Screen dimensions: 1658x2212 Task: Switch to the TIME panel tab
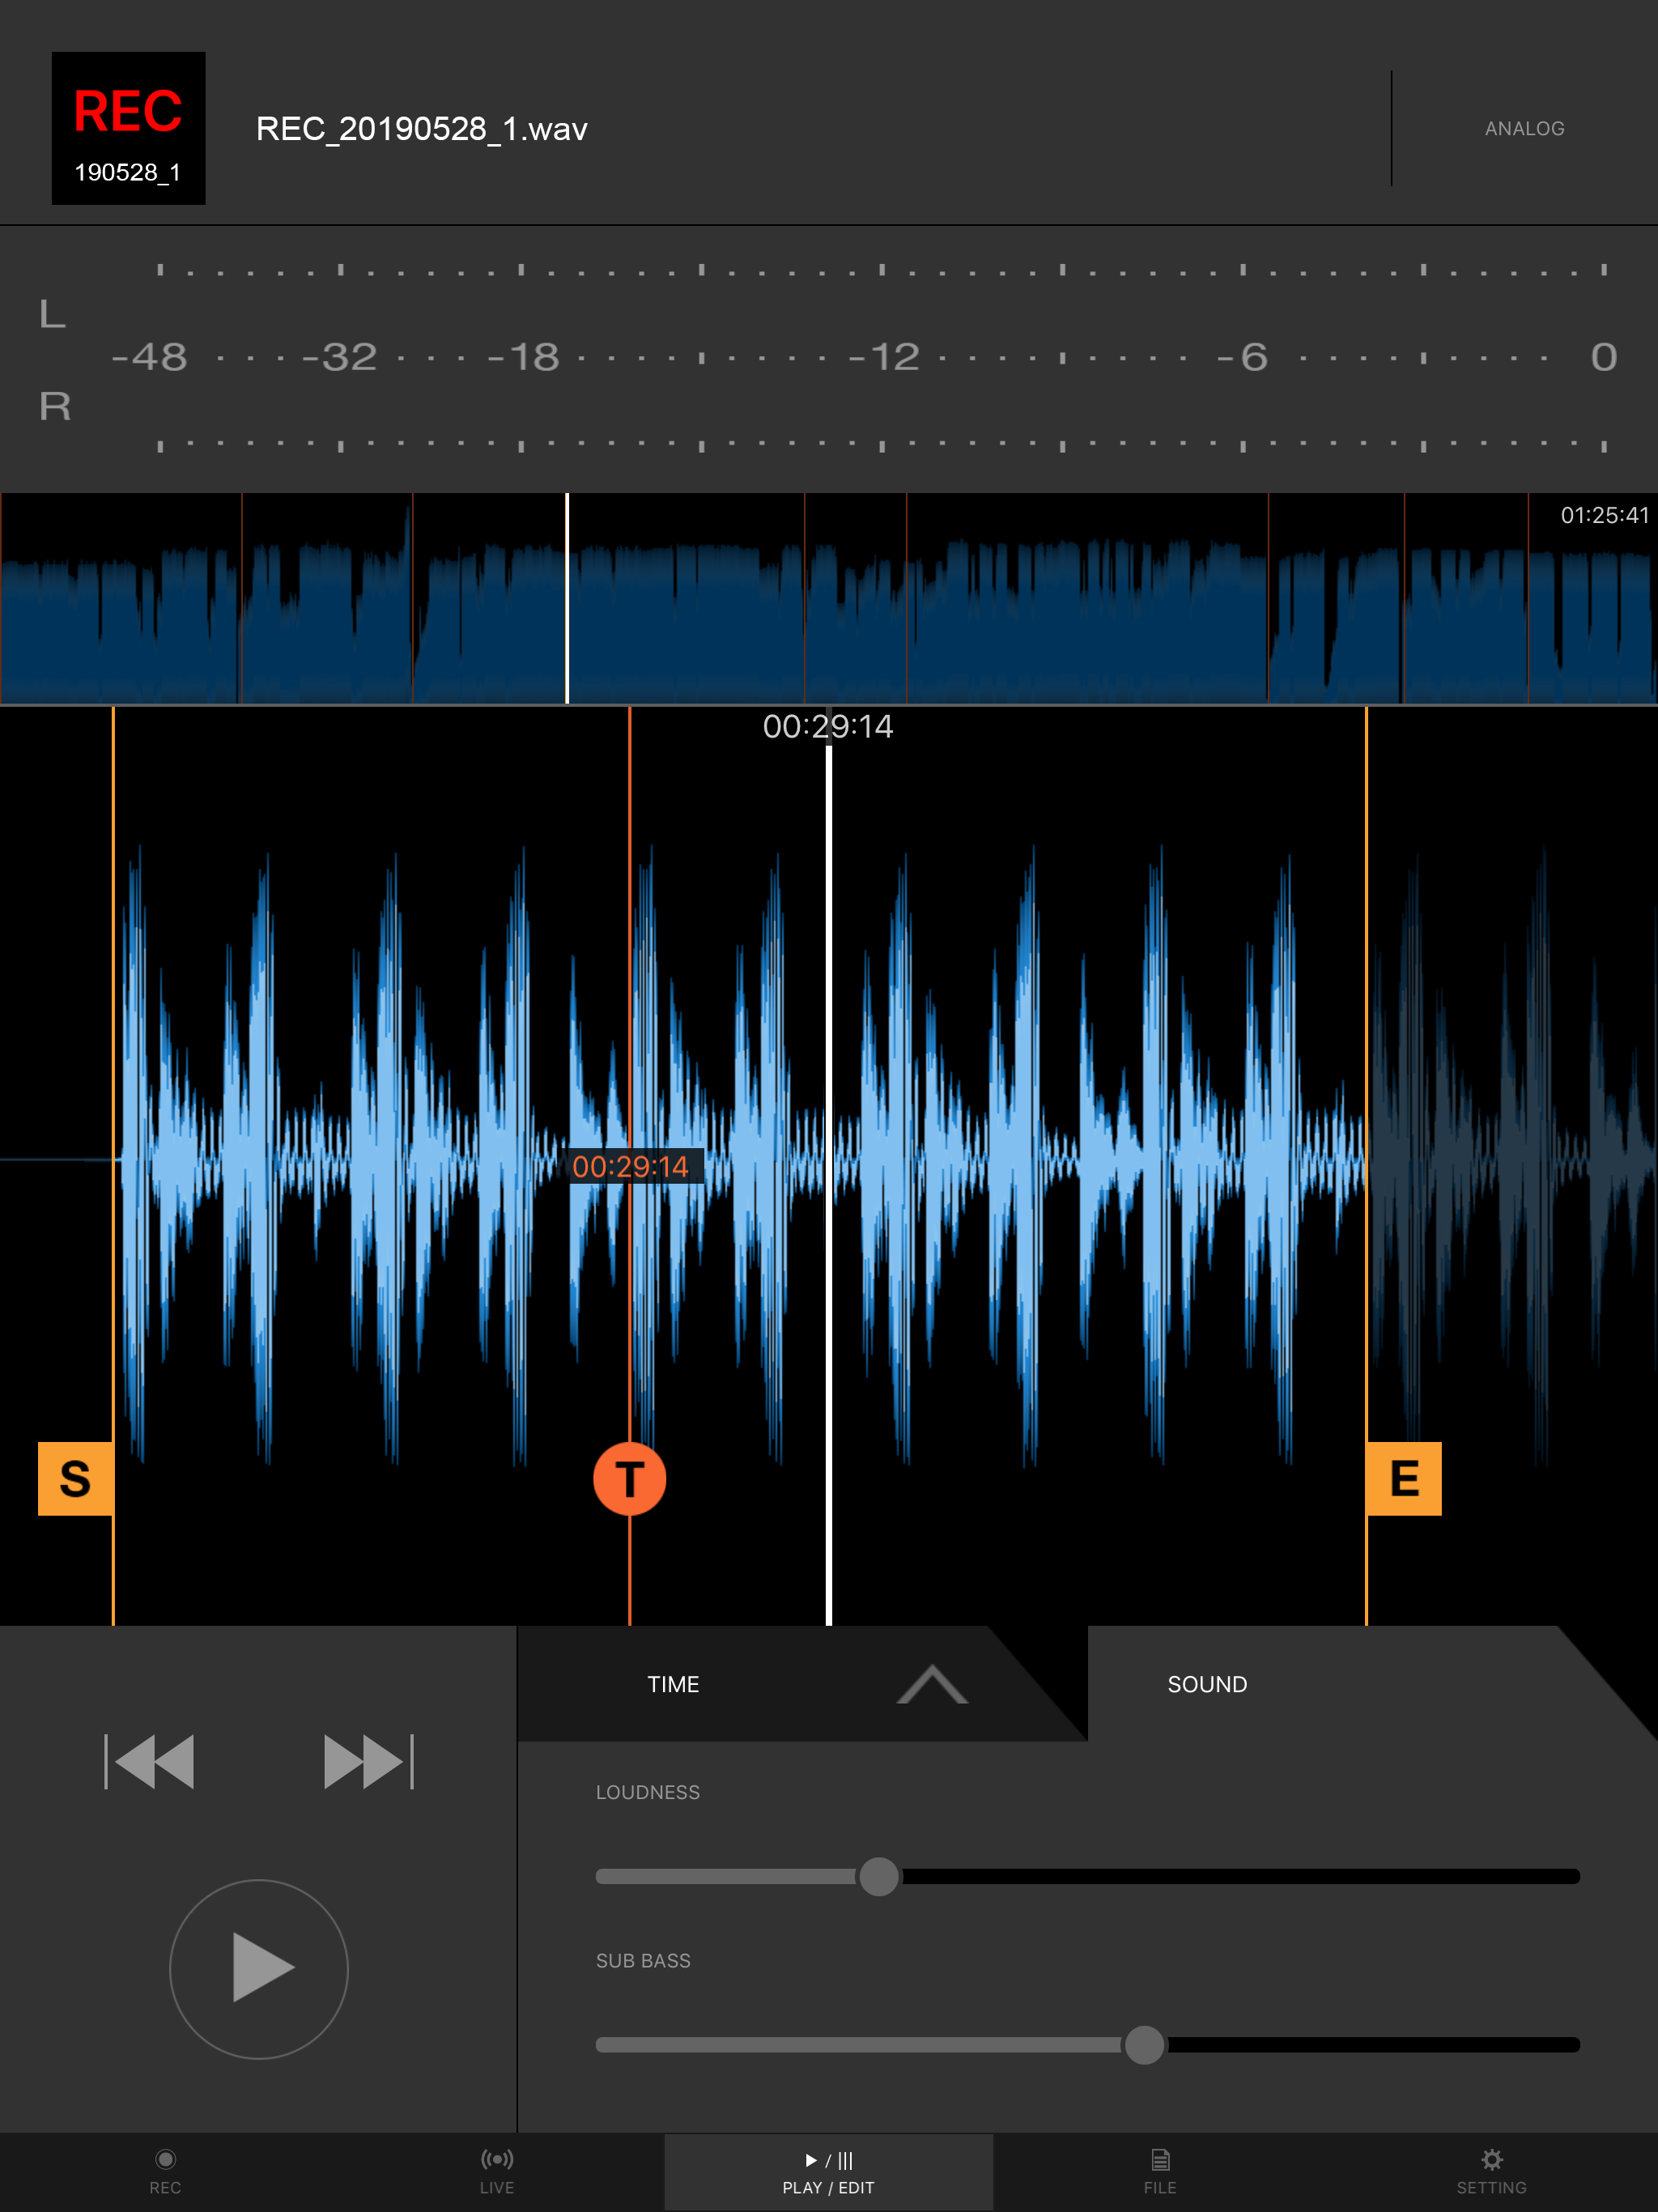point(673,1685)
